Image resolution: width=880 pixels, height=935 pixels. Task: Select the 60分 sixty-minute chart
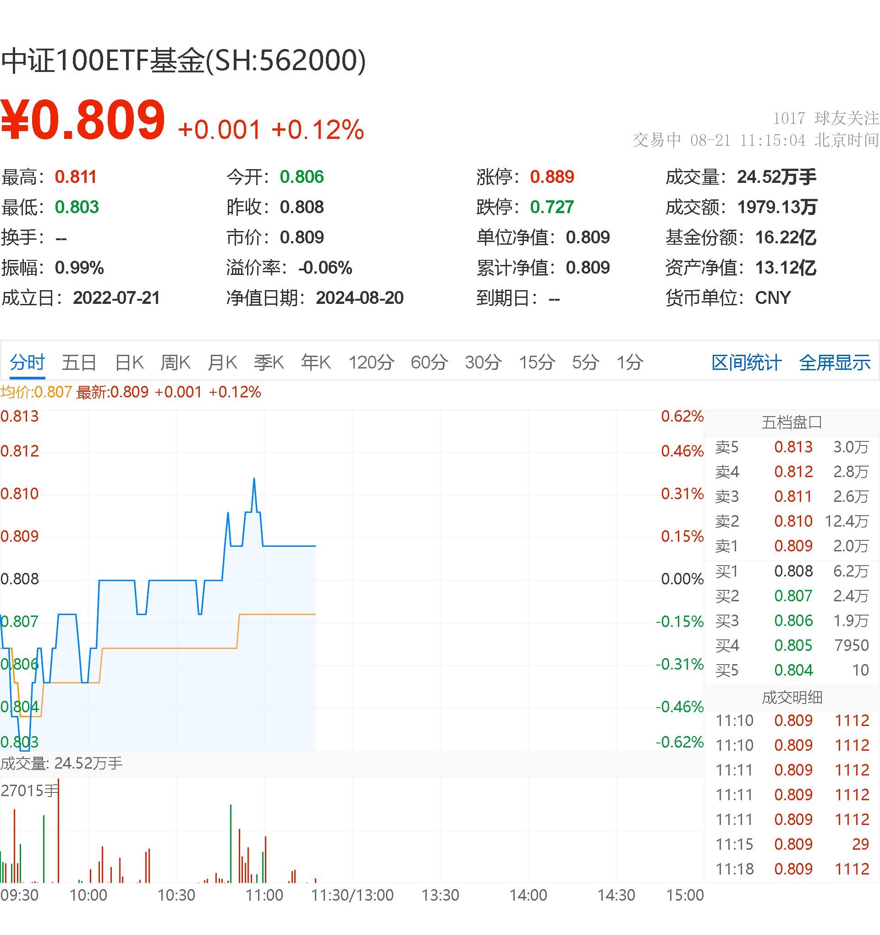[x=429, y=363]
